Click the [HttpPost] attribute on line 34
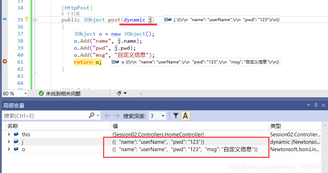The width and height of the screenshot is (328, 173). click(77, 8)
